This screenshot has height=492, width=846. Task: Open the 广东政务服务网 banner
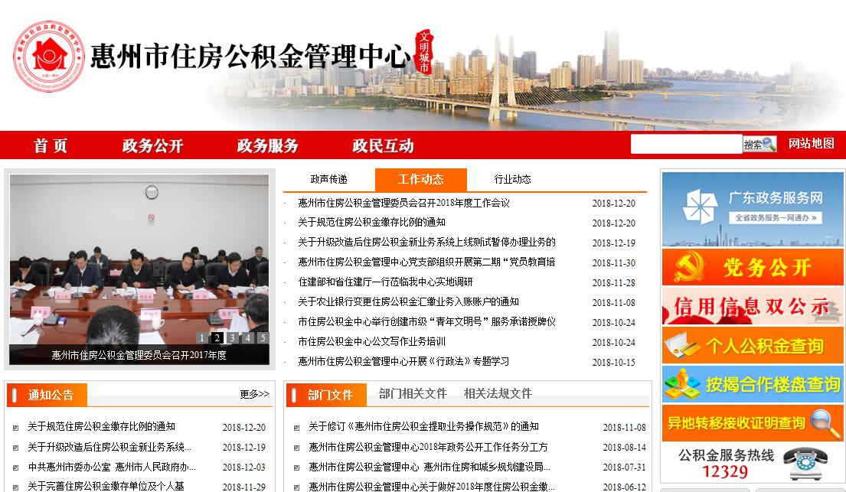(753, 208)
